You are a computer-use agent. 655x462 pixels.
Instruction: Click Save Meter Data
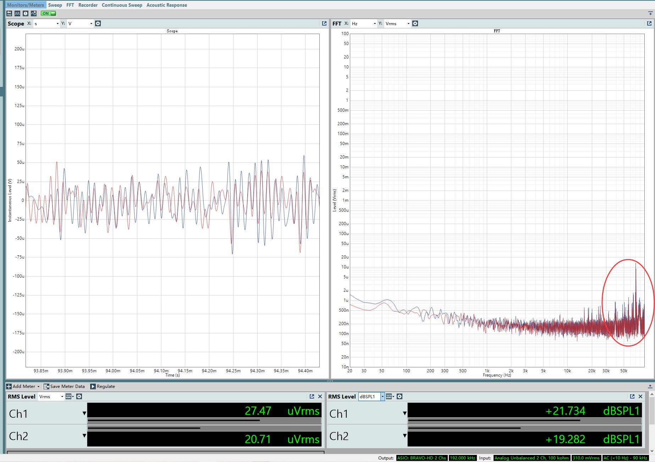(x=64, y=386)
